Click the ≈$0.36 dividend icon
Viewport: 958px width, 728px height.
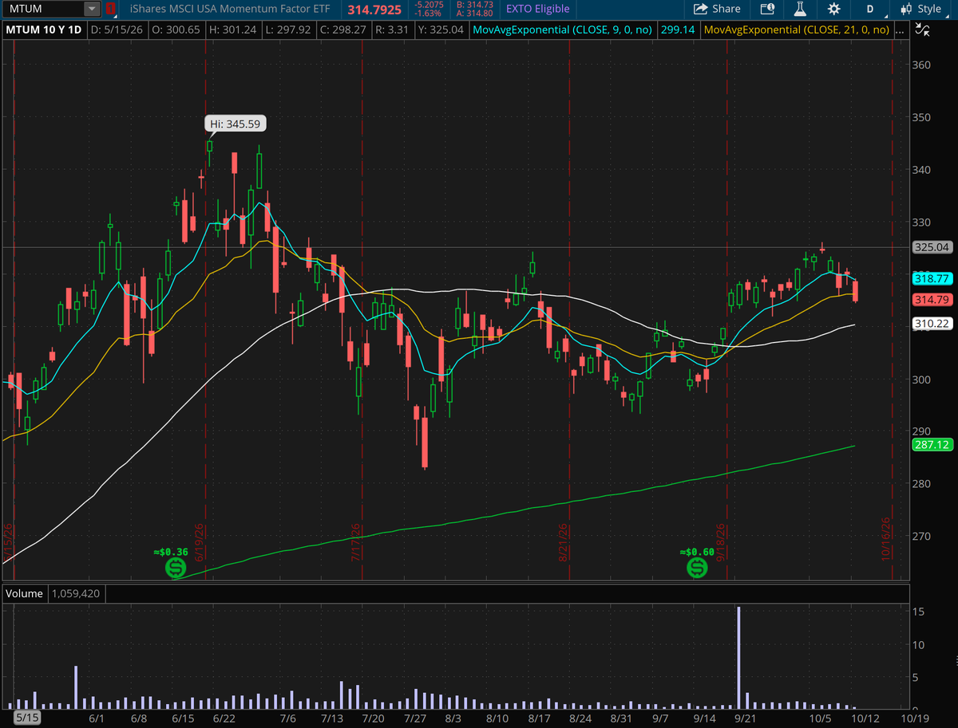(175, 568)
